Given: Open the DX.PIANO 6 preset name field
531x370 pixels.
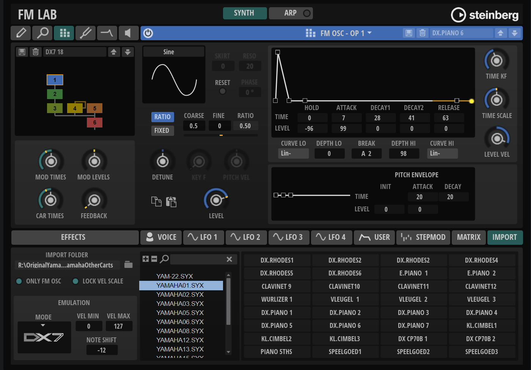Looking at the screenshot, I should (461, 33).
